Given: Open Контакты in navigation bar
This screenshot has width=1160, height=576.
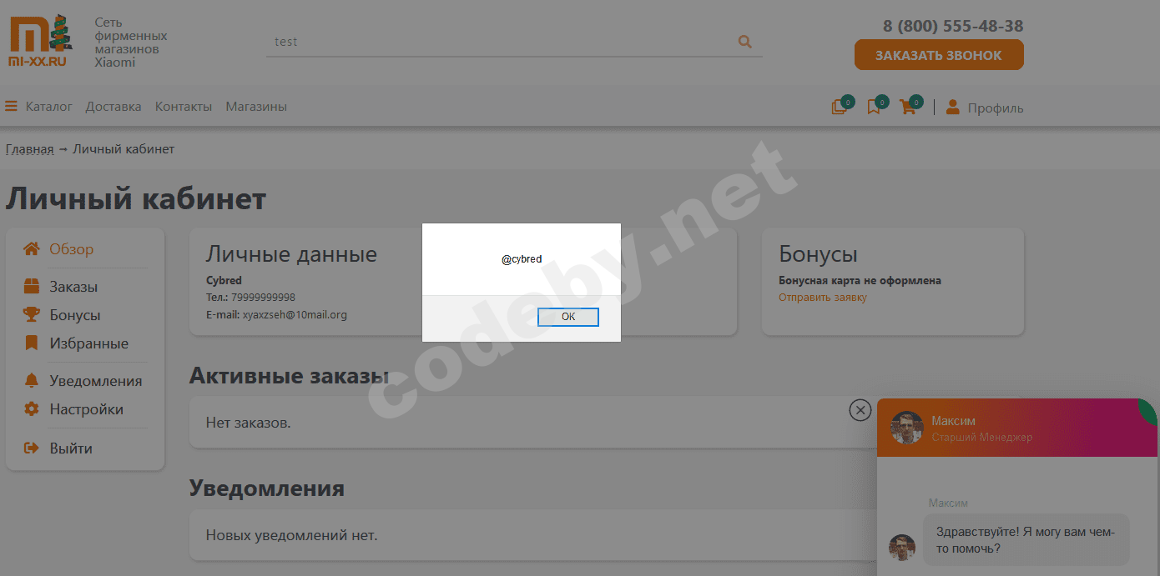Looking at the screenshot, I should pos(184,107).
